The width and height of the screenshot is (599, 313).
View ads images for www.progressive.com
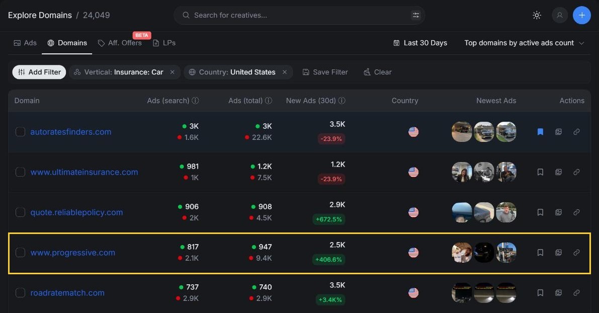[558, 253]
